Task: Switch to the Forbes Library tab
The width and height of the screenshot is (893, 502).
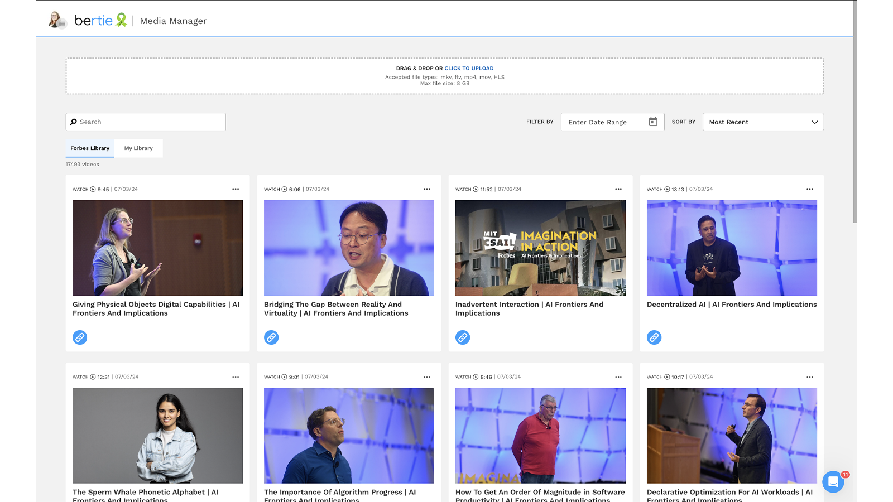Action: 90,148
